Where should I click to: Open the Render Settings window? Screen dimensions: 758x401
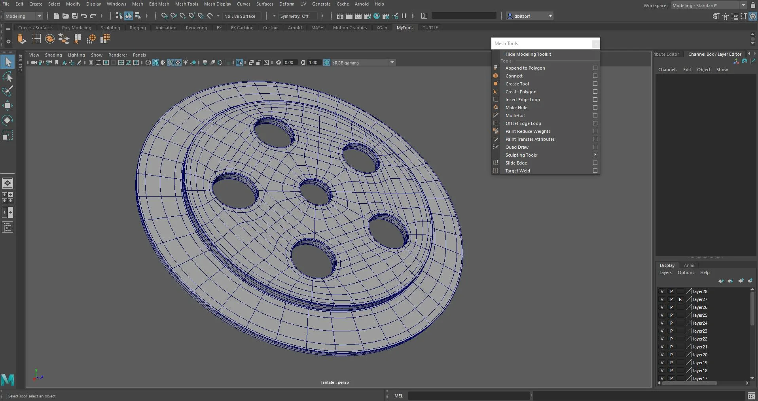point(368,16)
